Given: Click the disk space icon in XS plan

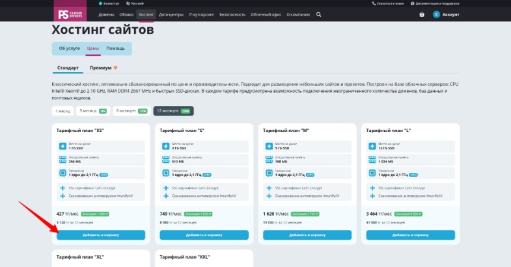Looking at the screenshot, I should coord(62,146).
